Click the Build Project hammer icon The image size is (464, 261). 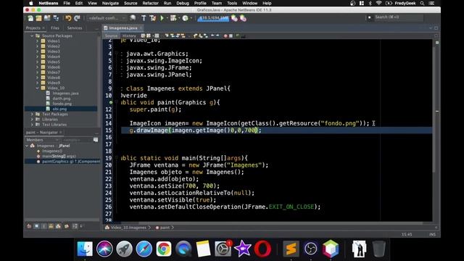pyautogui.click(x=144, y=18)
